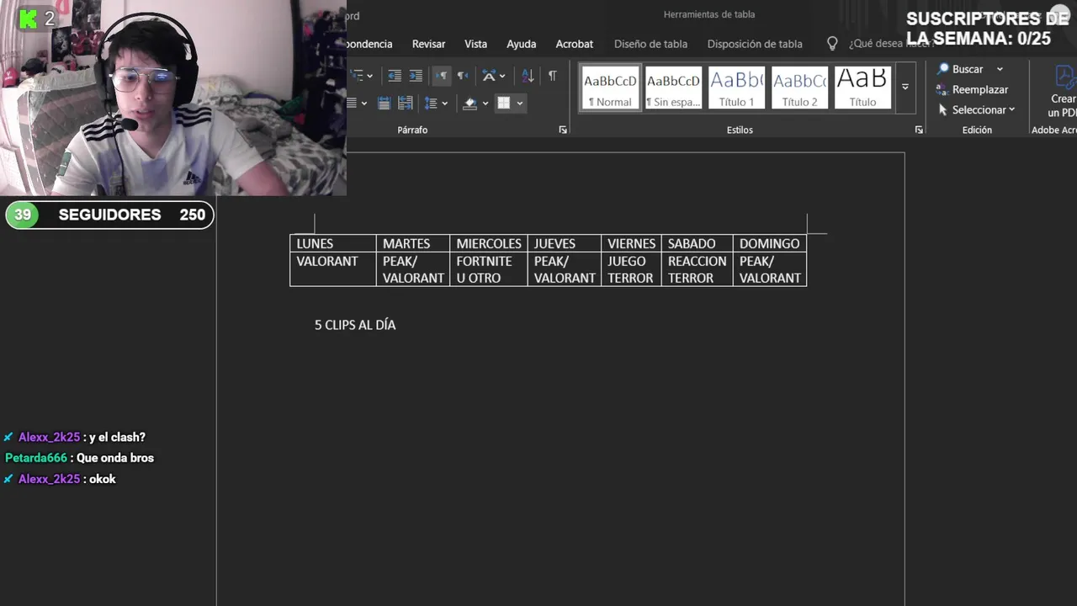1077x606 pixels.
Task: Click the MIERCOLES table cell
Action: (x=489, y=243)
